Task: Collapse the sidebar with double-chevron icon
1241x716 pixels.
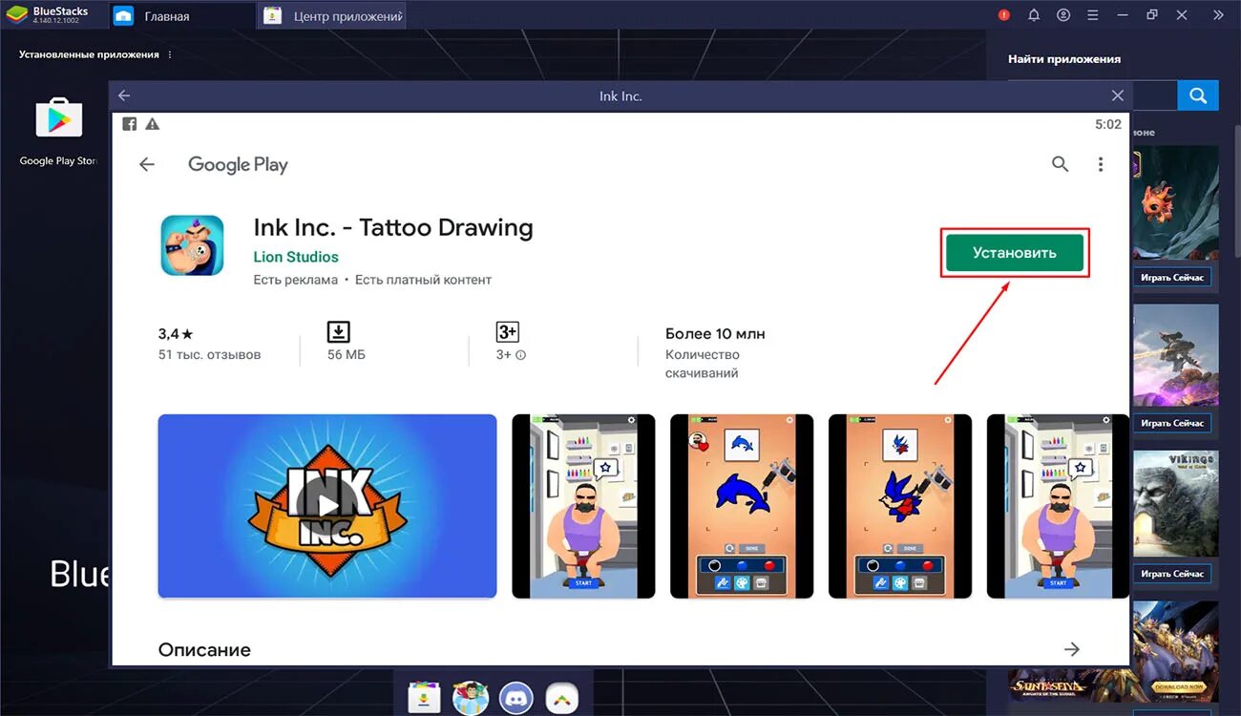Action: click(1218, 15)
